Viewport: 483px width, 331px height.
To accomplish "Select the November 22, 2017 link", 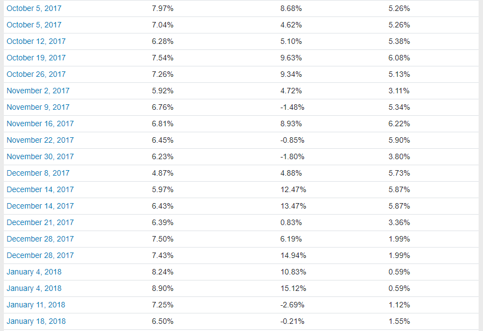I will [x=40, y=140].
